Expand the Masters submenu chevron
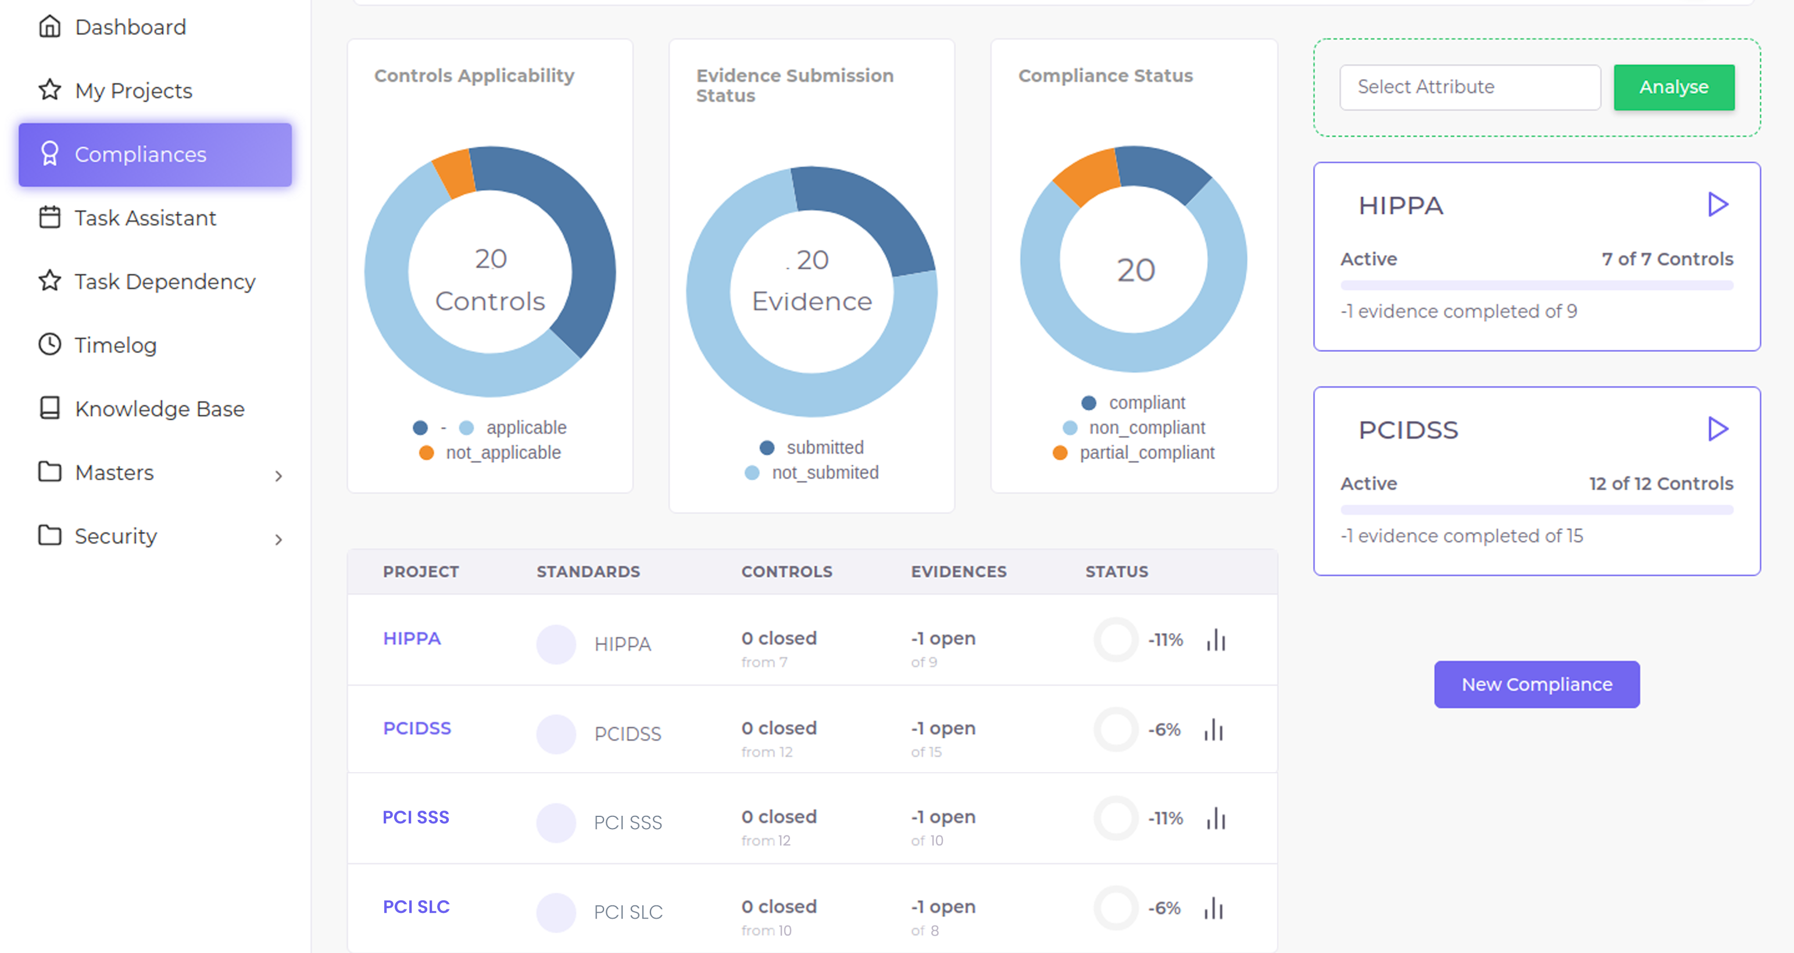 [x=278, y=476]
